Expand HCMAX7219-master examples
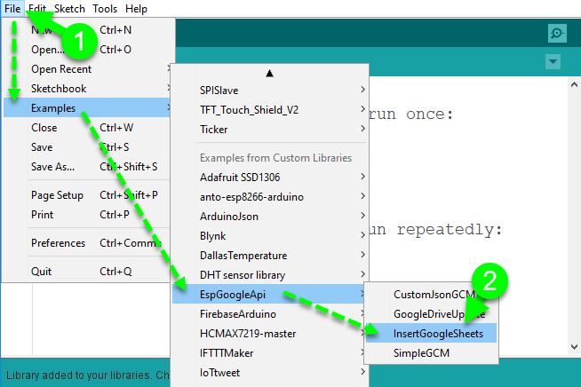581x387 pixels. tap(270, 334)
